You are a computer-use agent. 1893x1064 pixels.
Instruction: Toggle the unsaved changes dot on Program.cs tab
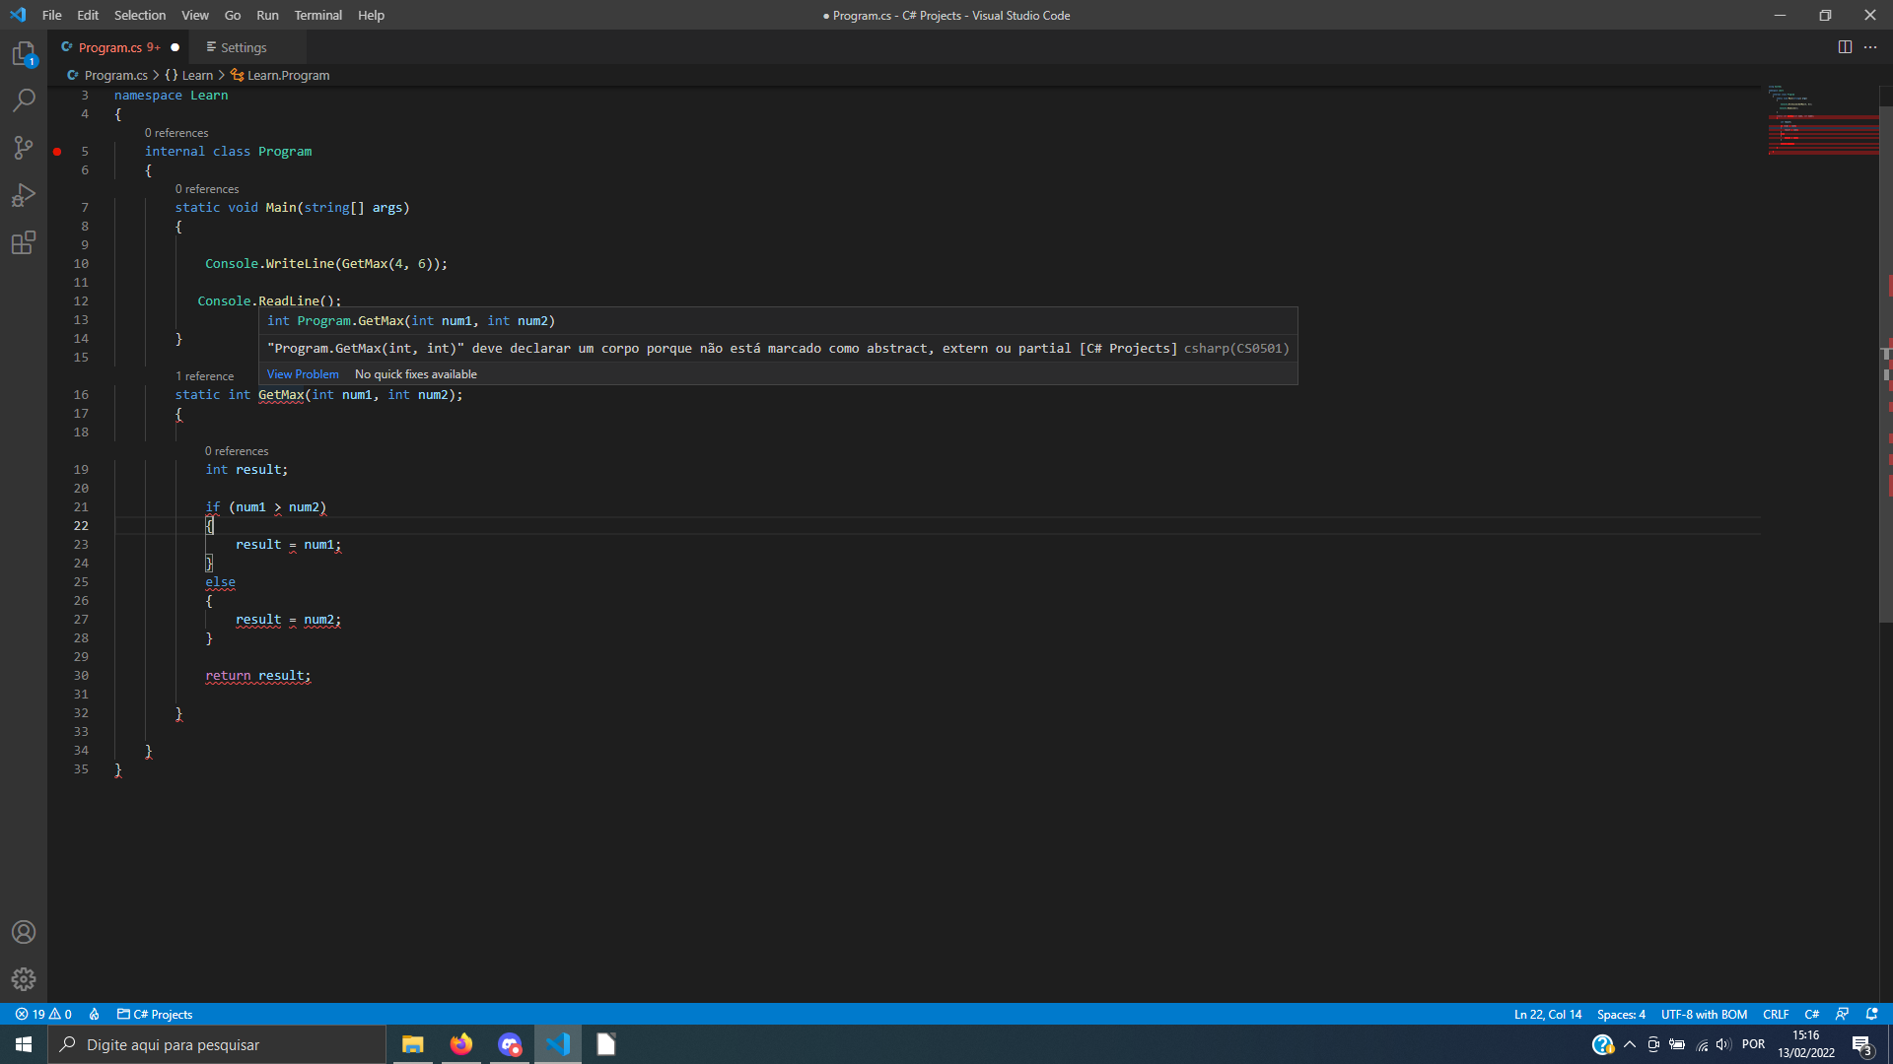(x=175, y=46)
